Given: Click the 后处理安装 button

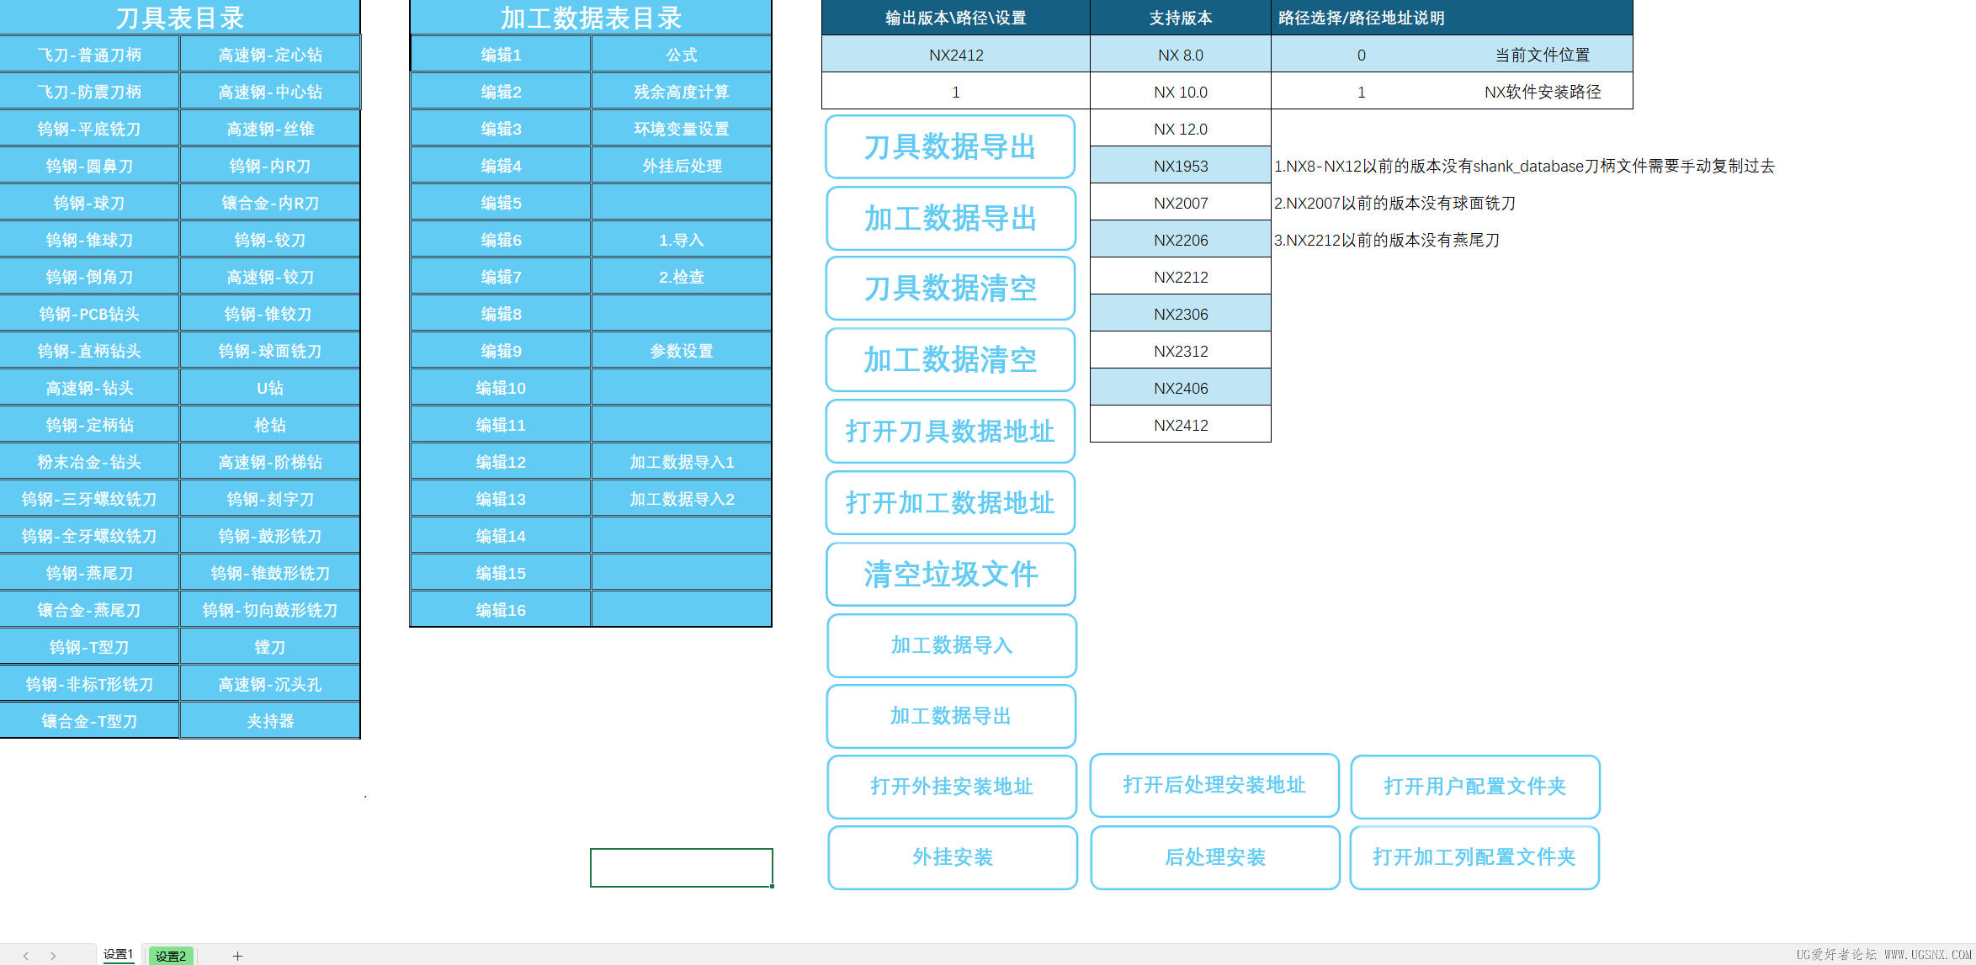Looking at the screenshot, I should [1214, 857].
